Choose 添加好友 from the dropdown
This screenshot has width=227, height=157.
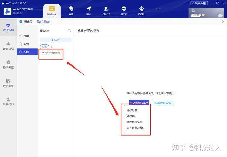132,110
